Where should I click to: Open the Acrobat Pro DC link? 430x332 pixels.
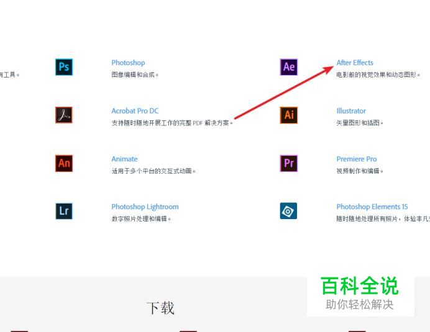tap(135, 111)
